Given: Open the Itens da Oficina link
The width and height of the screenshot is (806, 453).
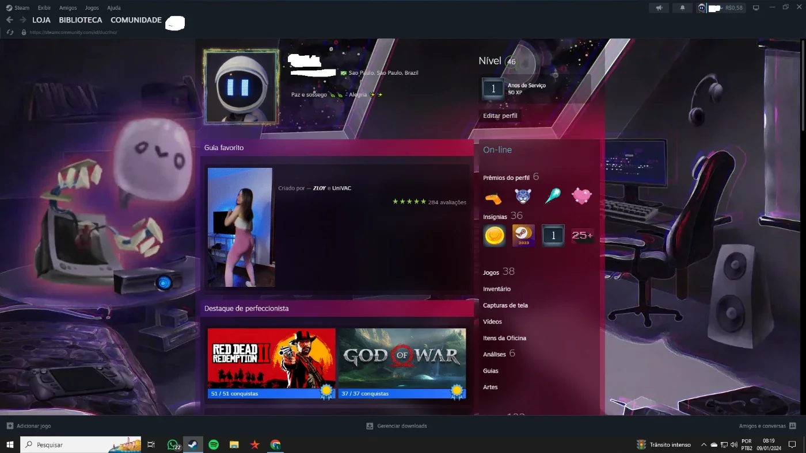Looking at the screenshot, I should [504, 338].
